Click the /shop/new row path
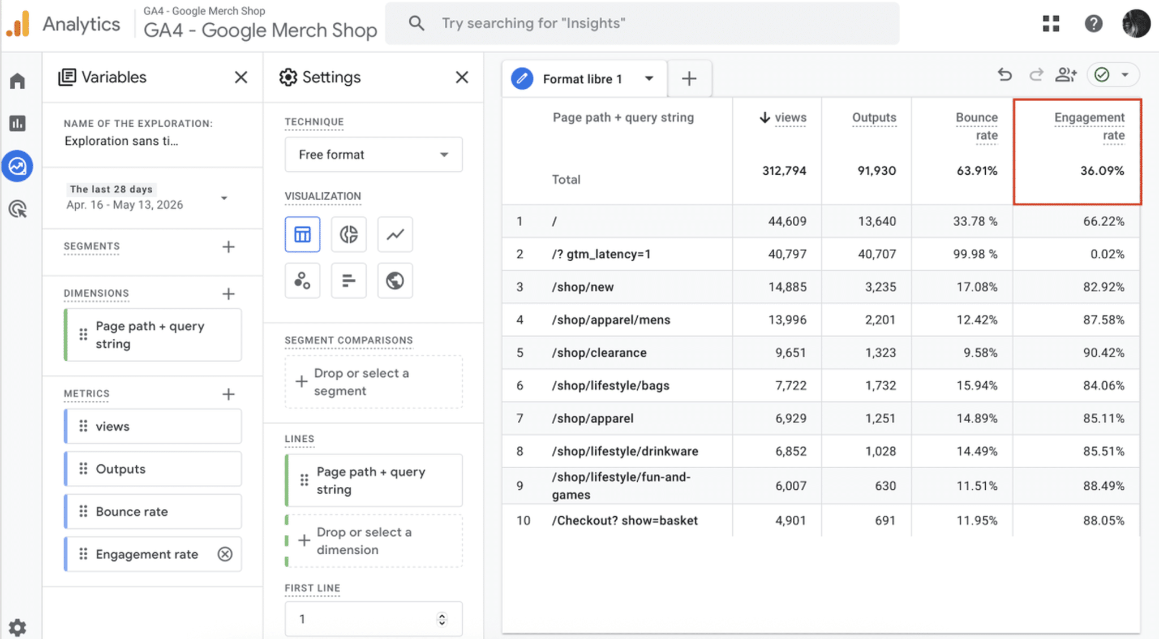Screen dimensions: 1159x639 (583, 287)
